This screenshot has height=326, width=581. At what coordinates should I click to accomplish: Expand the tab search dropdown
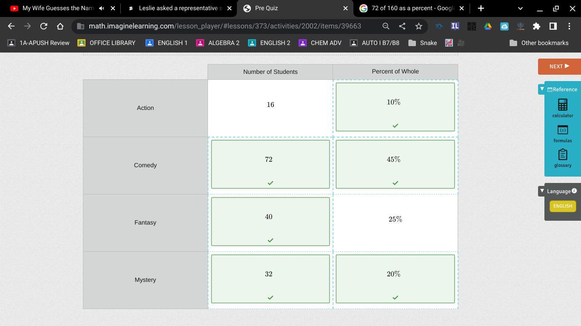[x=520, y=8]
